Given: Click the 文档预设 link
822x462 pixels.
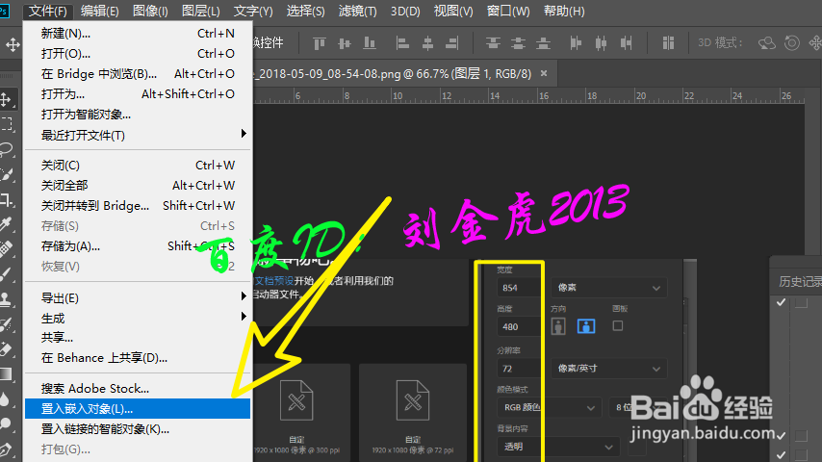Looking at the screenshot, I should tap(273, 281).
